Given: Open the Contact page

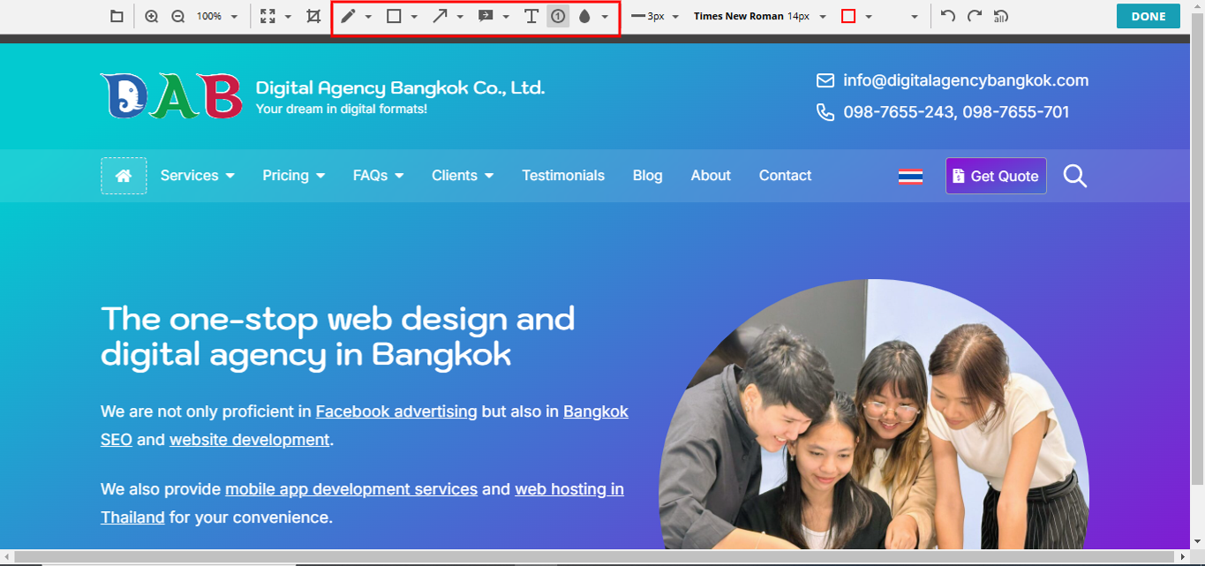Looking at the screenshot, I should coord(785,176).
